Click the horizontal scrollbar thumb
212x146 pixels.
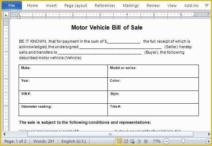coord(110,134)
